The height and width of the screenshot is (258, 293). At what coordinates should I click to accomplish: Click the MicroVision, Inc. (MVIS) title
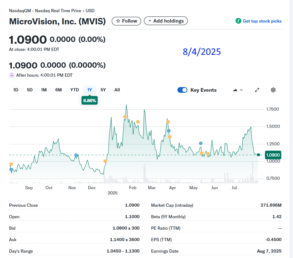pyautogui.click(x=57, y=21)
